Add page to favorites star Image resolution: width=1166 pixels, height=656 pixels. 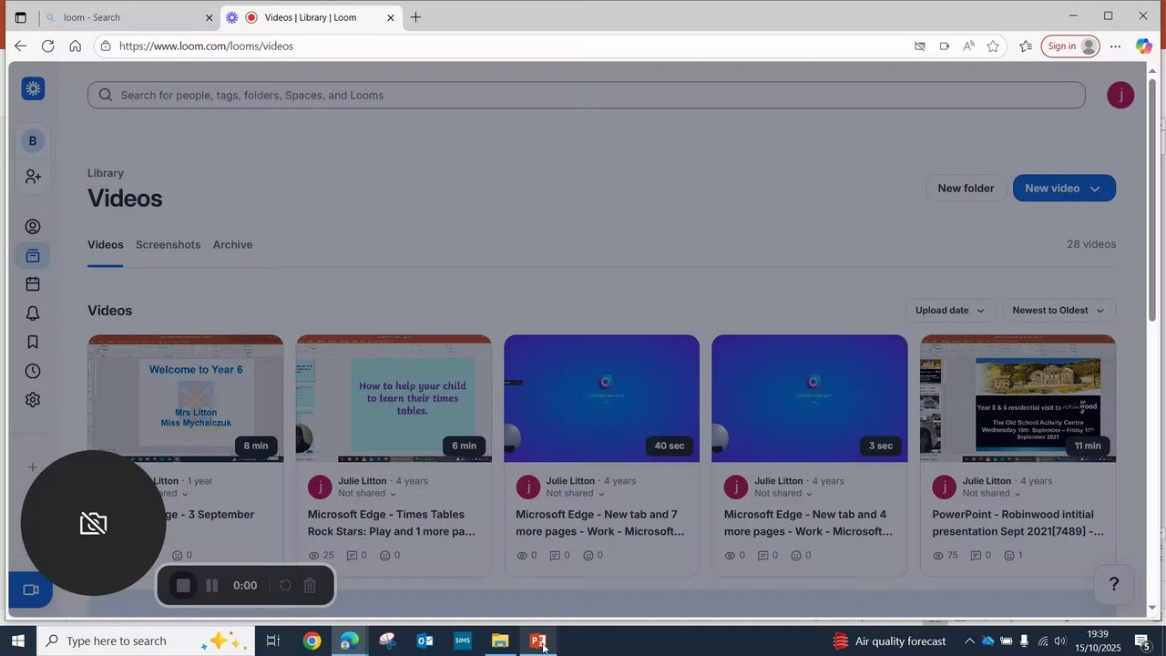993,46
